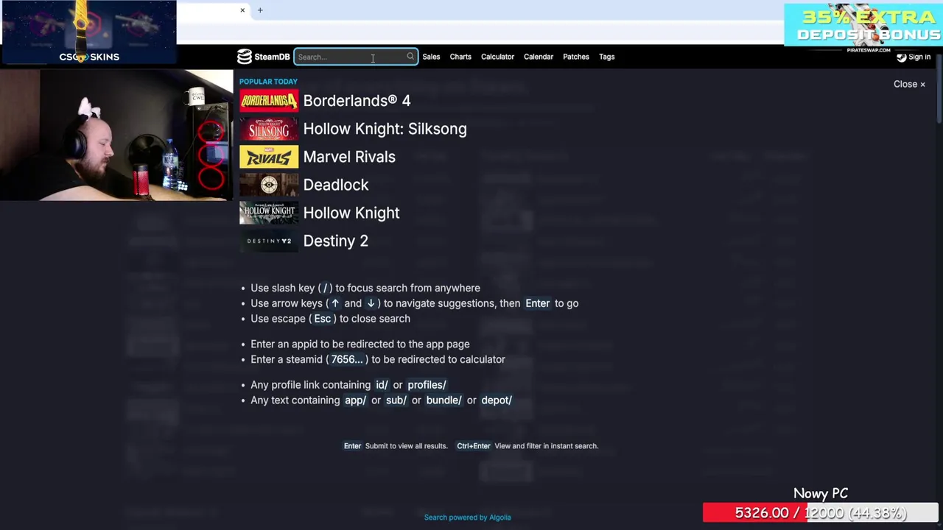
Task: Click the 'depot/' keyword text
Action: click(497, 400)
